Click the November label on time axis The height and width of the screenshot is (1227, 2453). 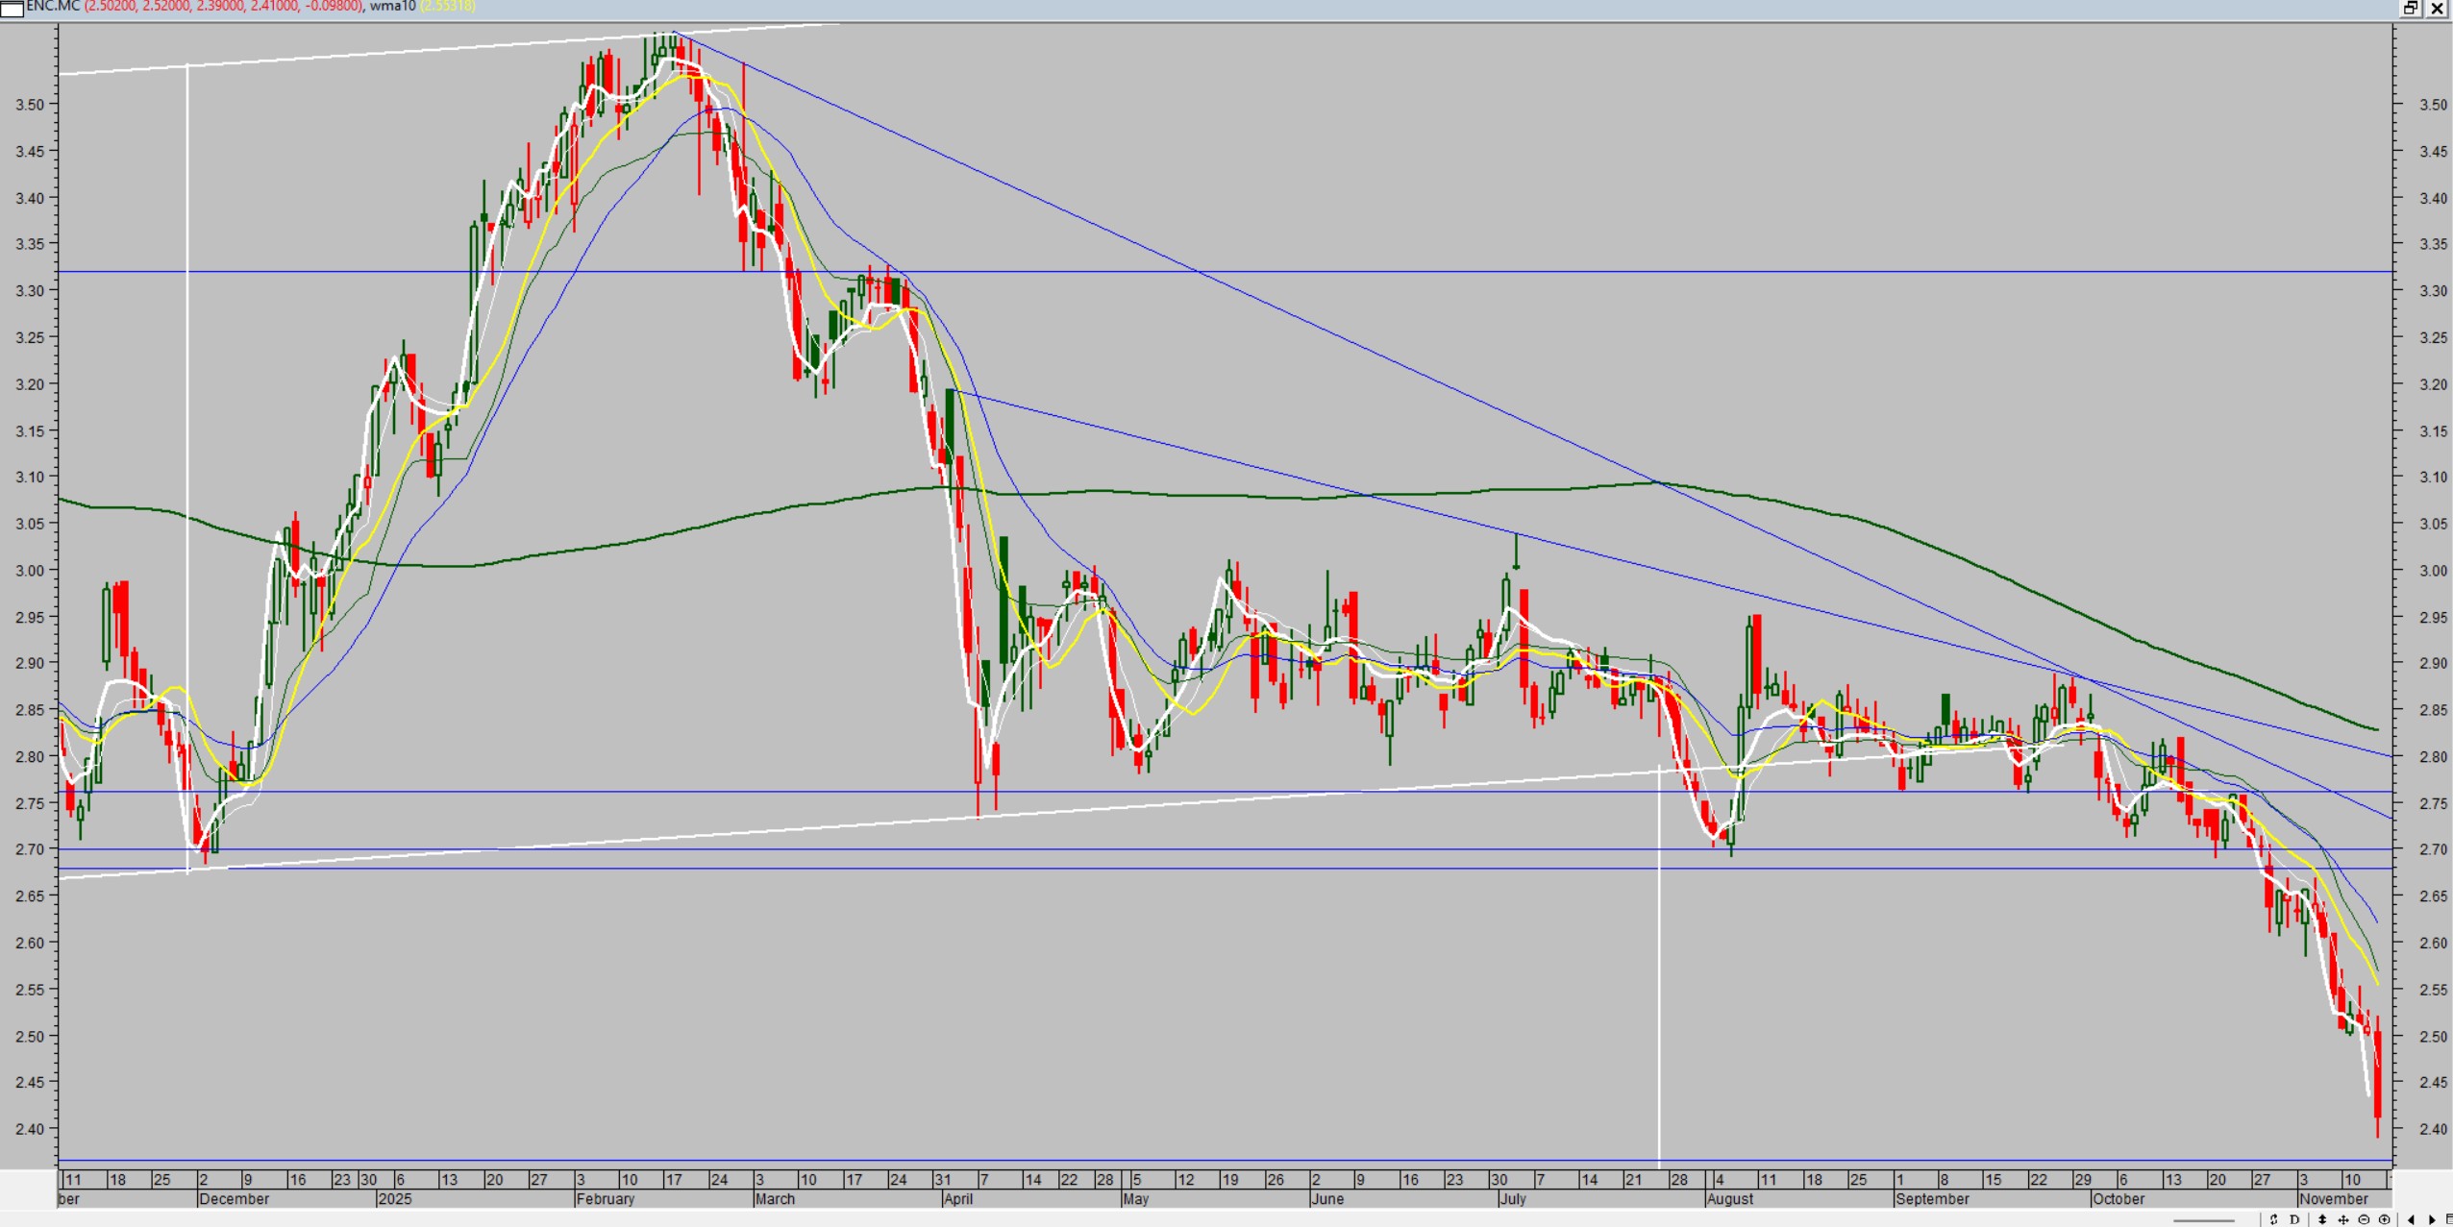[2333, 1199]
